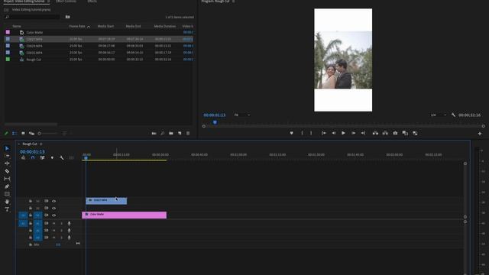Viewport: 489px width, 275px height.
Task: Click Go to Out point button
Action: pos(363,133)
